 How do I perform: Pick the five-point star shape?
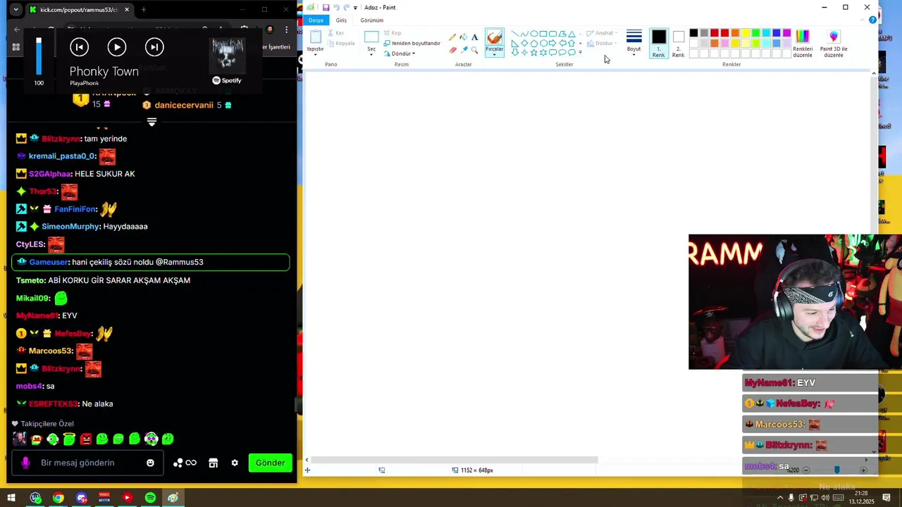pyautogui.click(x=533, y=52)
